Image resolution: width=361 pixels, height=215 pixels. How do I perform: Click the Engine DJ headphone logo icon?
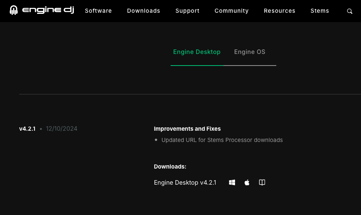[x=13, y=10]
